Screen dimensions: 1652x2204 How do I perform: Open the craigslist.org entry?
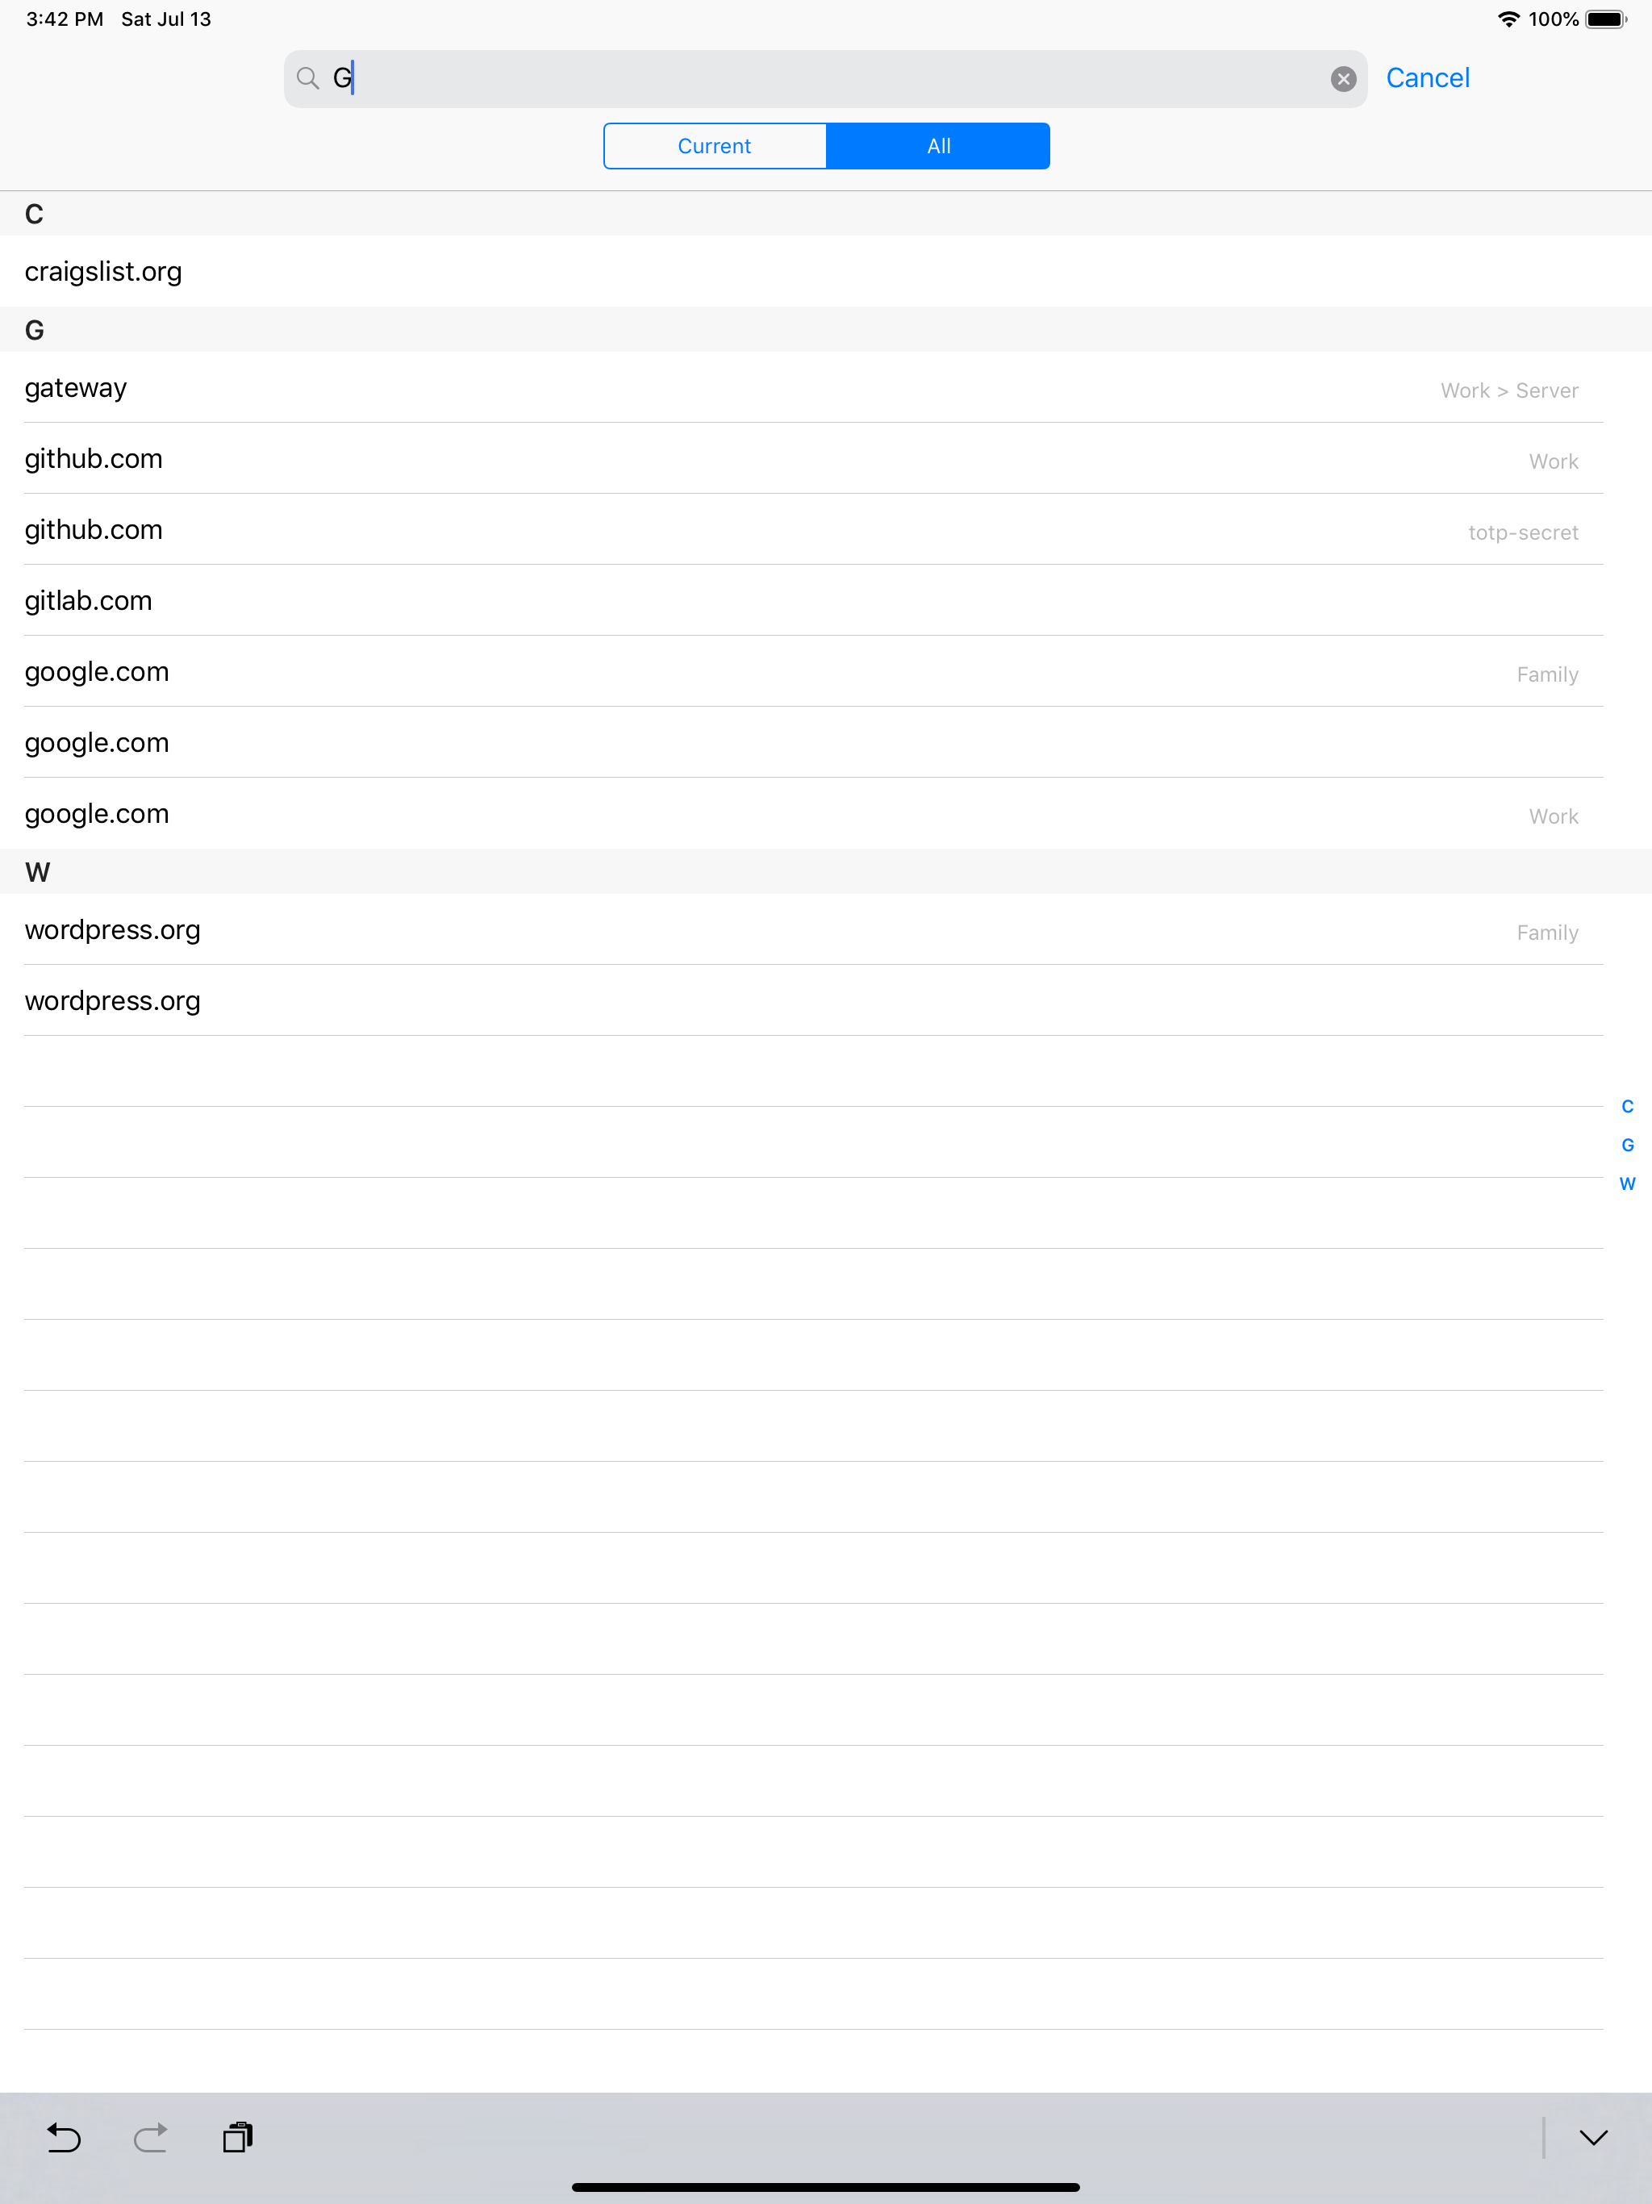[698, 270]
